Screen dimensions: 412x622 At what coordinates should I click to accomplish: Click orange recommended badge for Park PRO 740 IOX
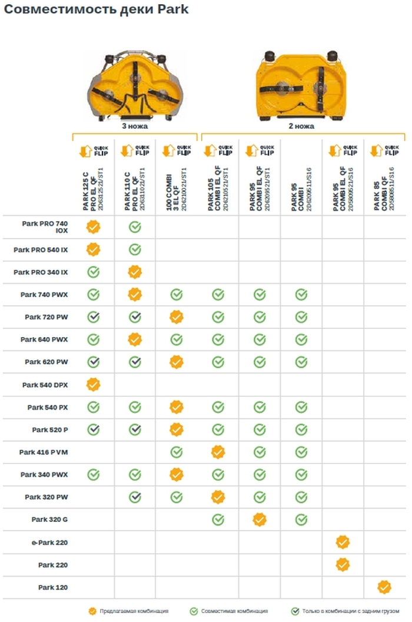pyautogui.click(x=93, y=227)
